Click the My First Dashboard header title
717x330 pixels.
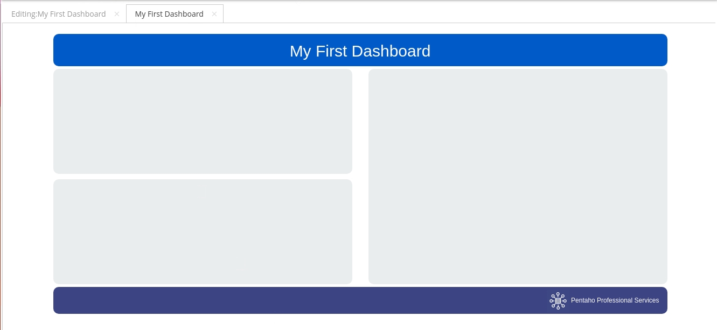(360, 51)
